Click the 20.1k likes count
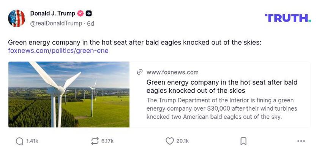319x154 pixels. (x=183, y=141)
